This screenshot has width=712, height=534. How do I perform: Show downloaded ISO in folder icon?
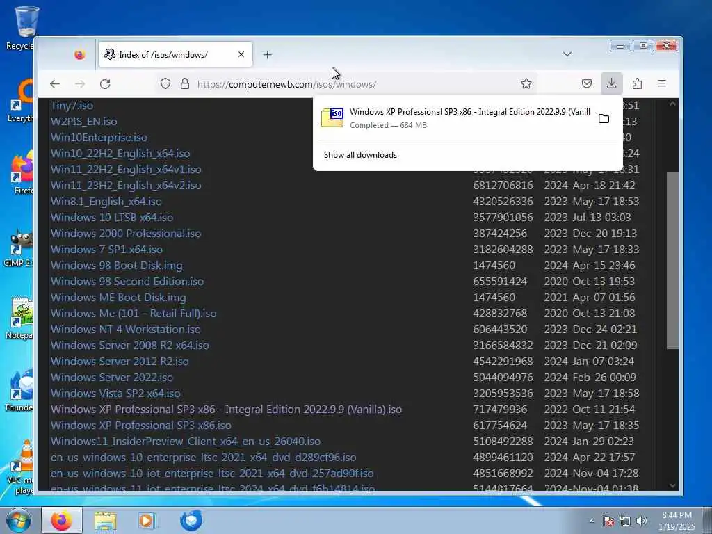click(604, 118)
